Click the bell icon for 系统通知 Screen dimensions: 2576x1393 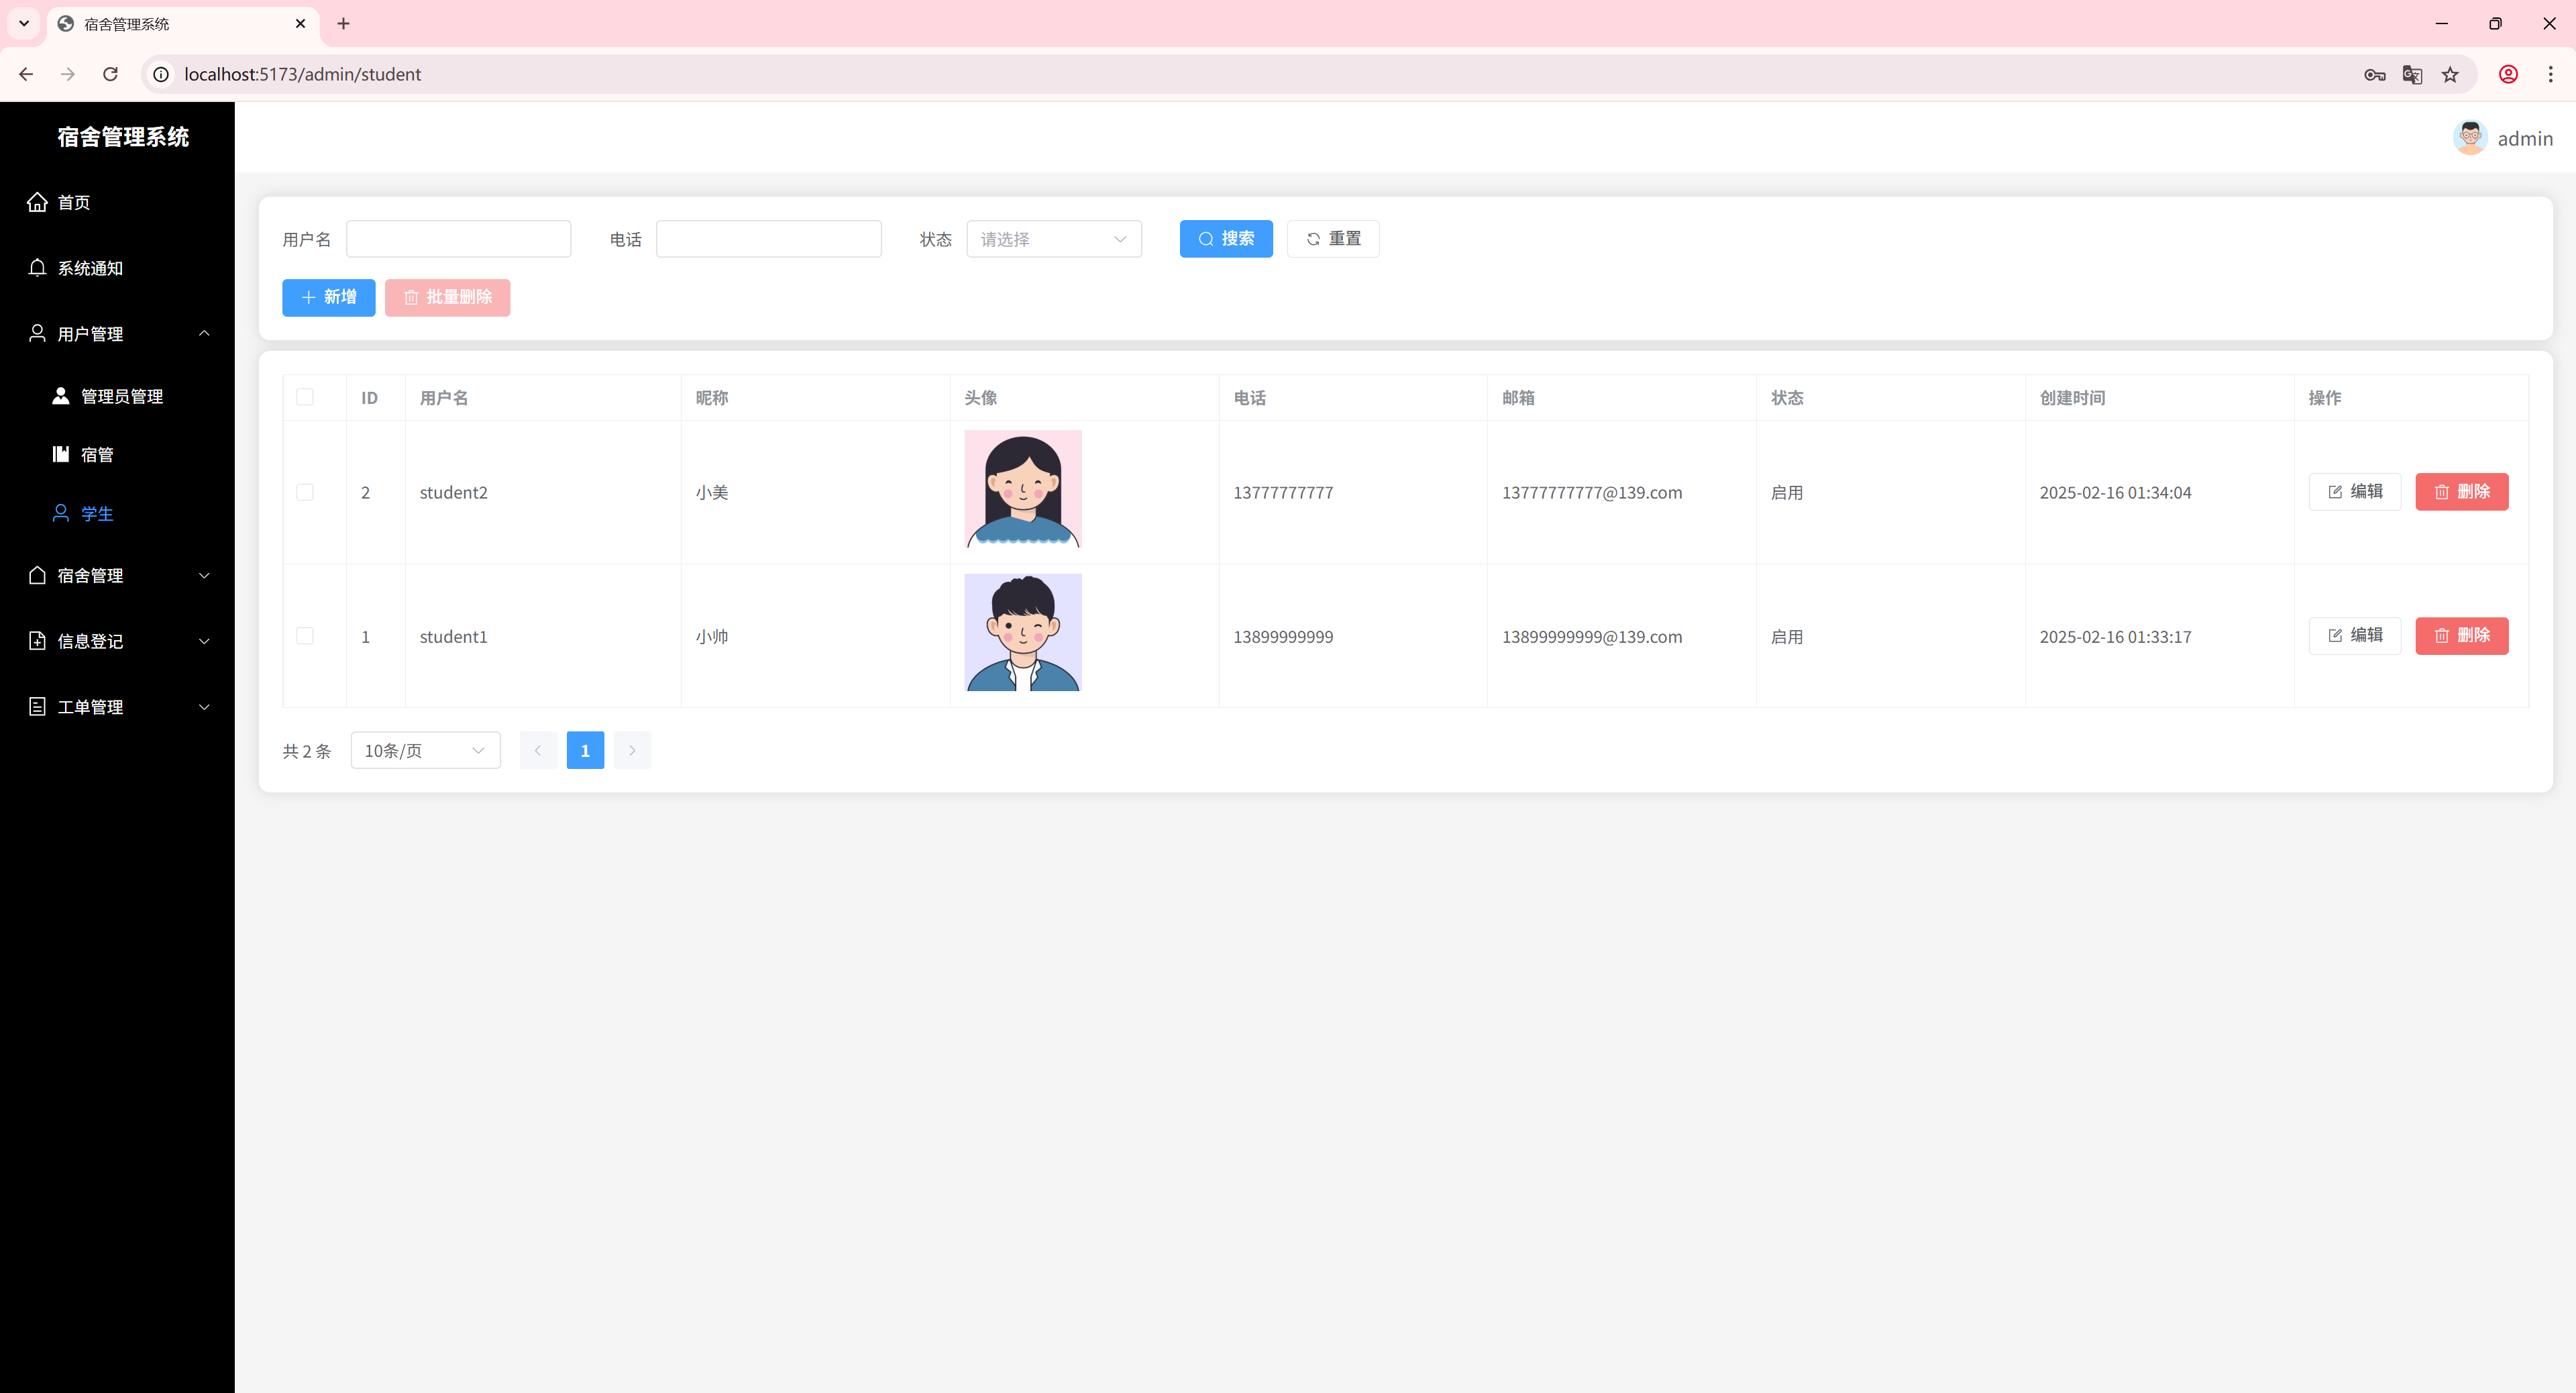tap(37, 267)
